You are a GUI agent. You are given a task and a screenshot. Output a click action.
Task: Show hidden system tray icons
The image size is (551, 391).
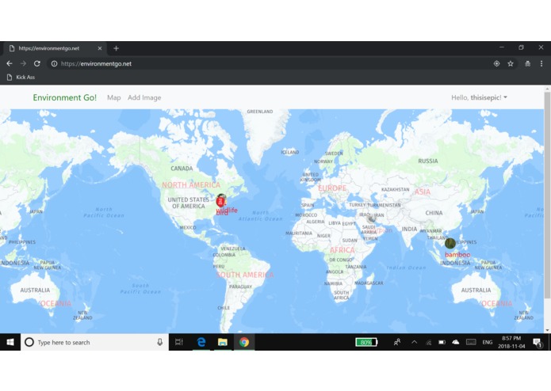coord(415,342)
